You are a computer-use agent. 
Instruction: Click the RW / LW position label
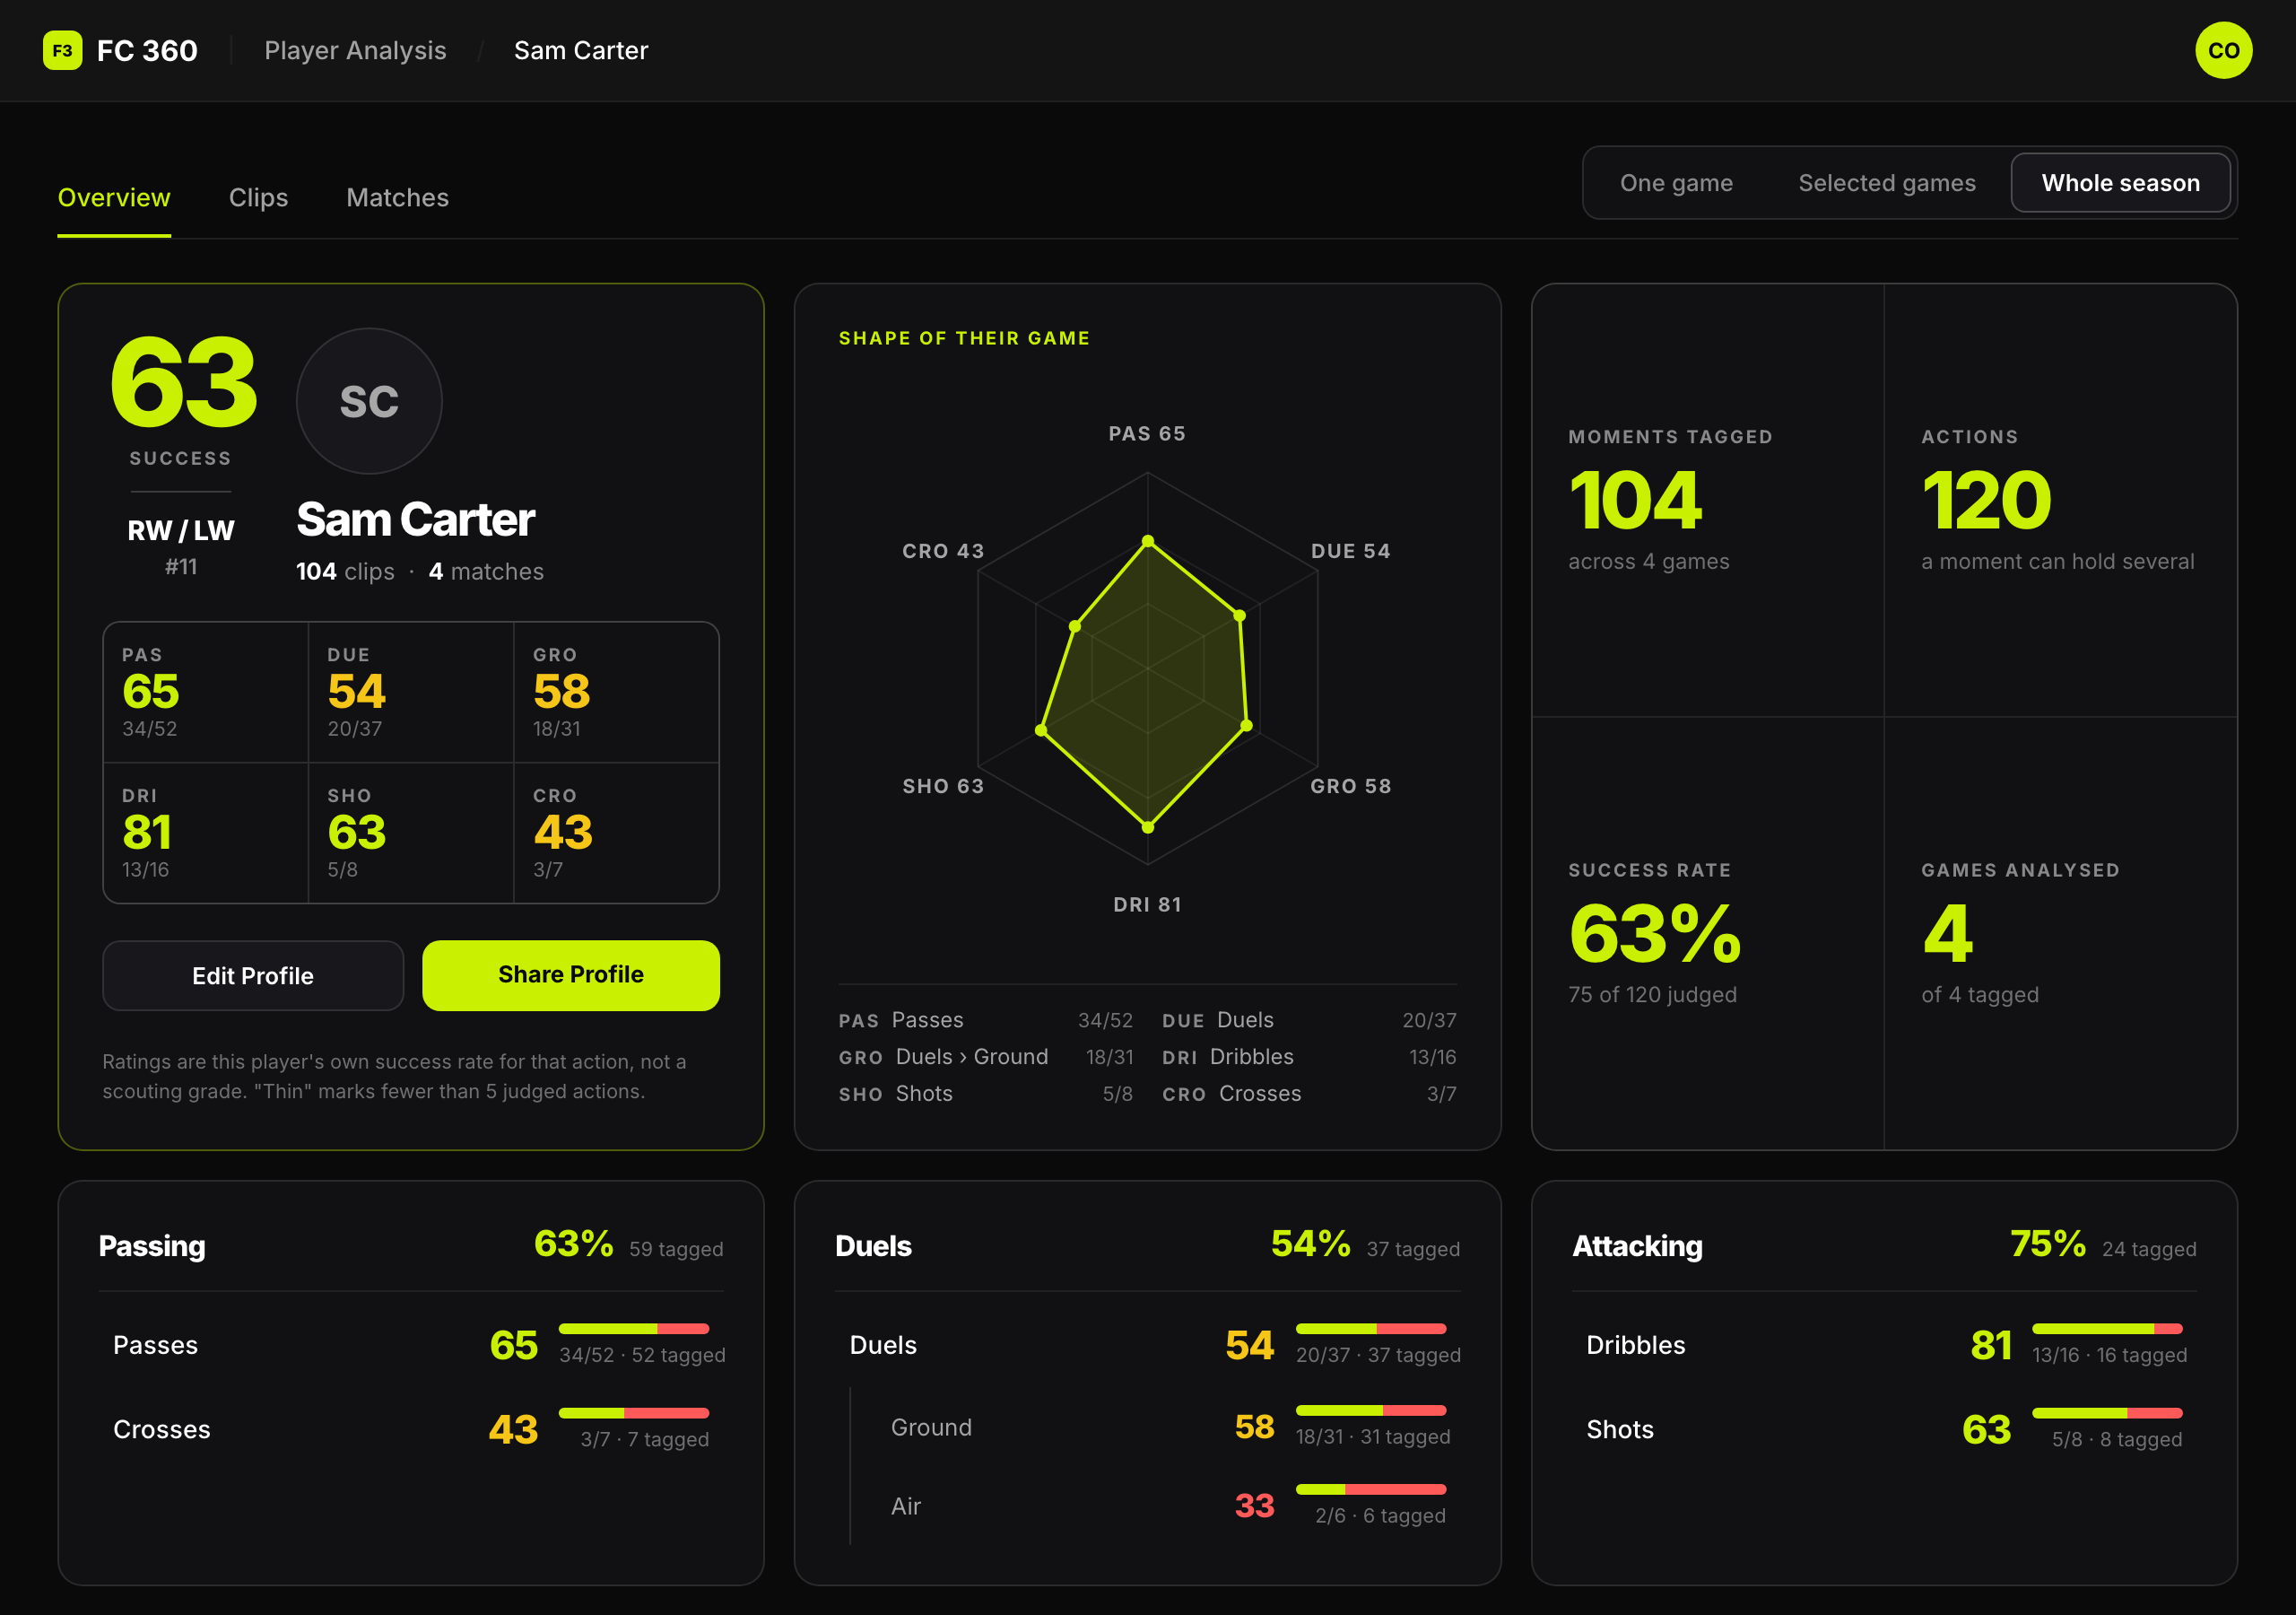(181, 530)
